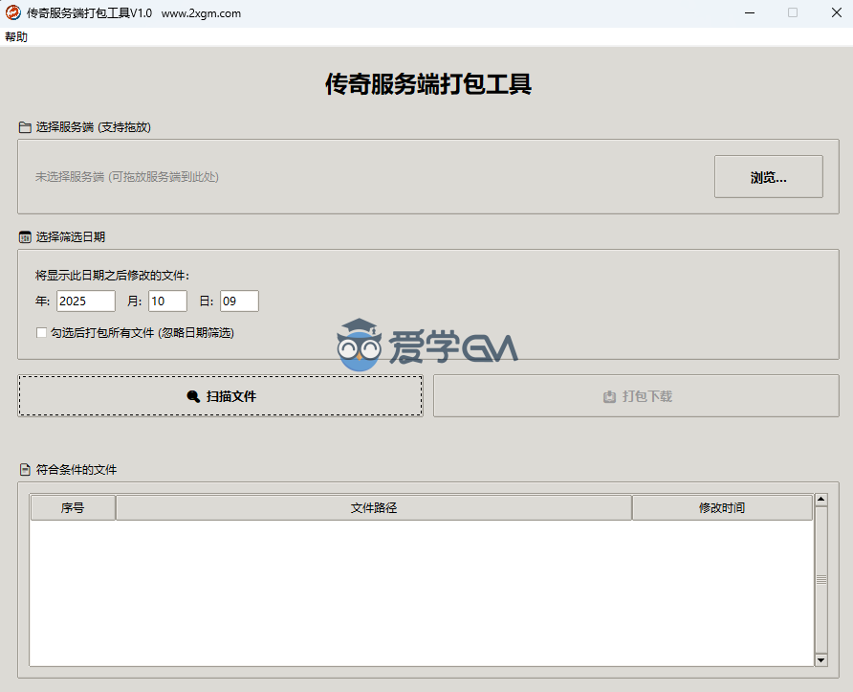Click into the 日 day input field
The image size is (853, 692).
(239, 301)
